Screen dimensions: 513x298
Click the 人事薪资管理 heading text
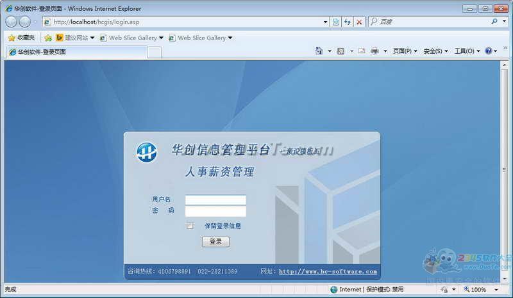pos(219,171)
